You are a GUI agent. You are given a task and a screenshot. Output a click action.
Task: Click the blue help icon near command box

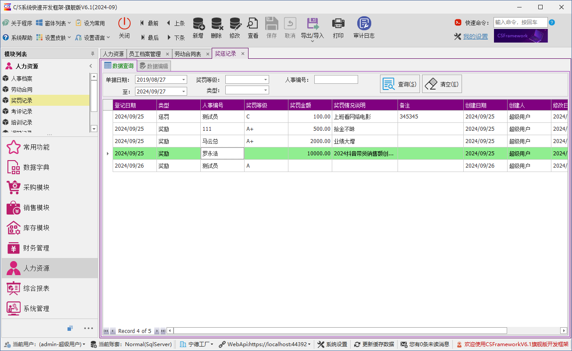tap(552, 22)
